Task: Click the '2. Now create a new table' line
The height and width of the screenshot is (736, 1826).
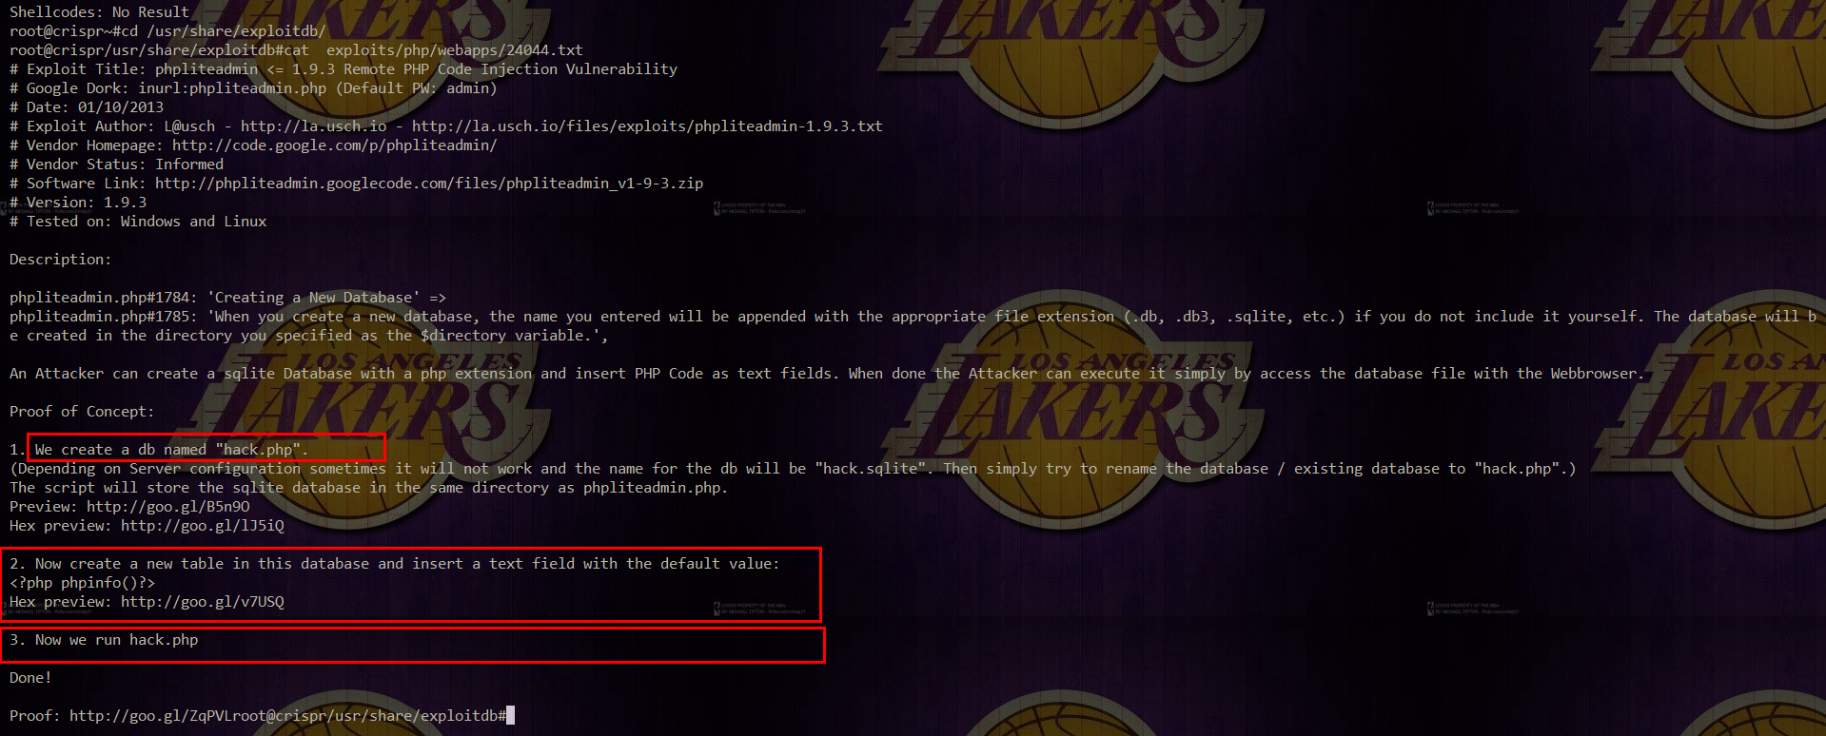Action: tap(395, 564)
